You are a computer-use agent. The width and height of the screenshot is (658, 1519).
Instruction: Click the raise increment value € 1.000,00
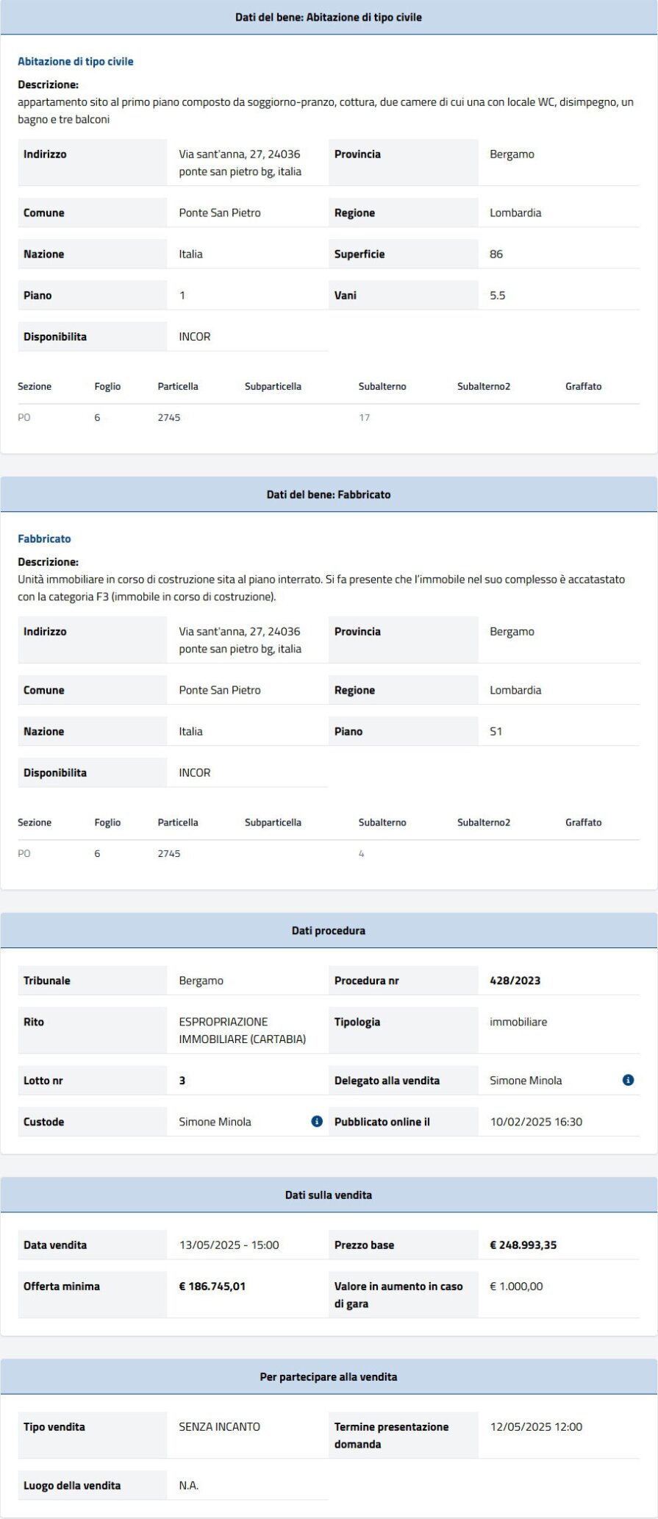516,1286
